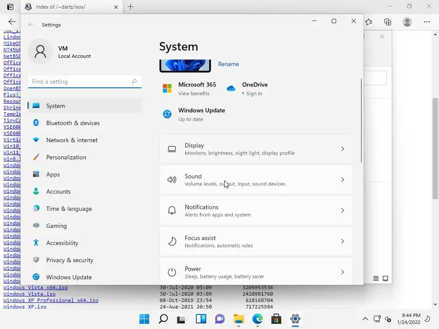The height and width of the screenshot is (329, 439).
Task: Switch to Microsoft Edge in taskbar
Action: pos(257,319)
